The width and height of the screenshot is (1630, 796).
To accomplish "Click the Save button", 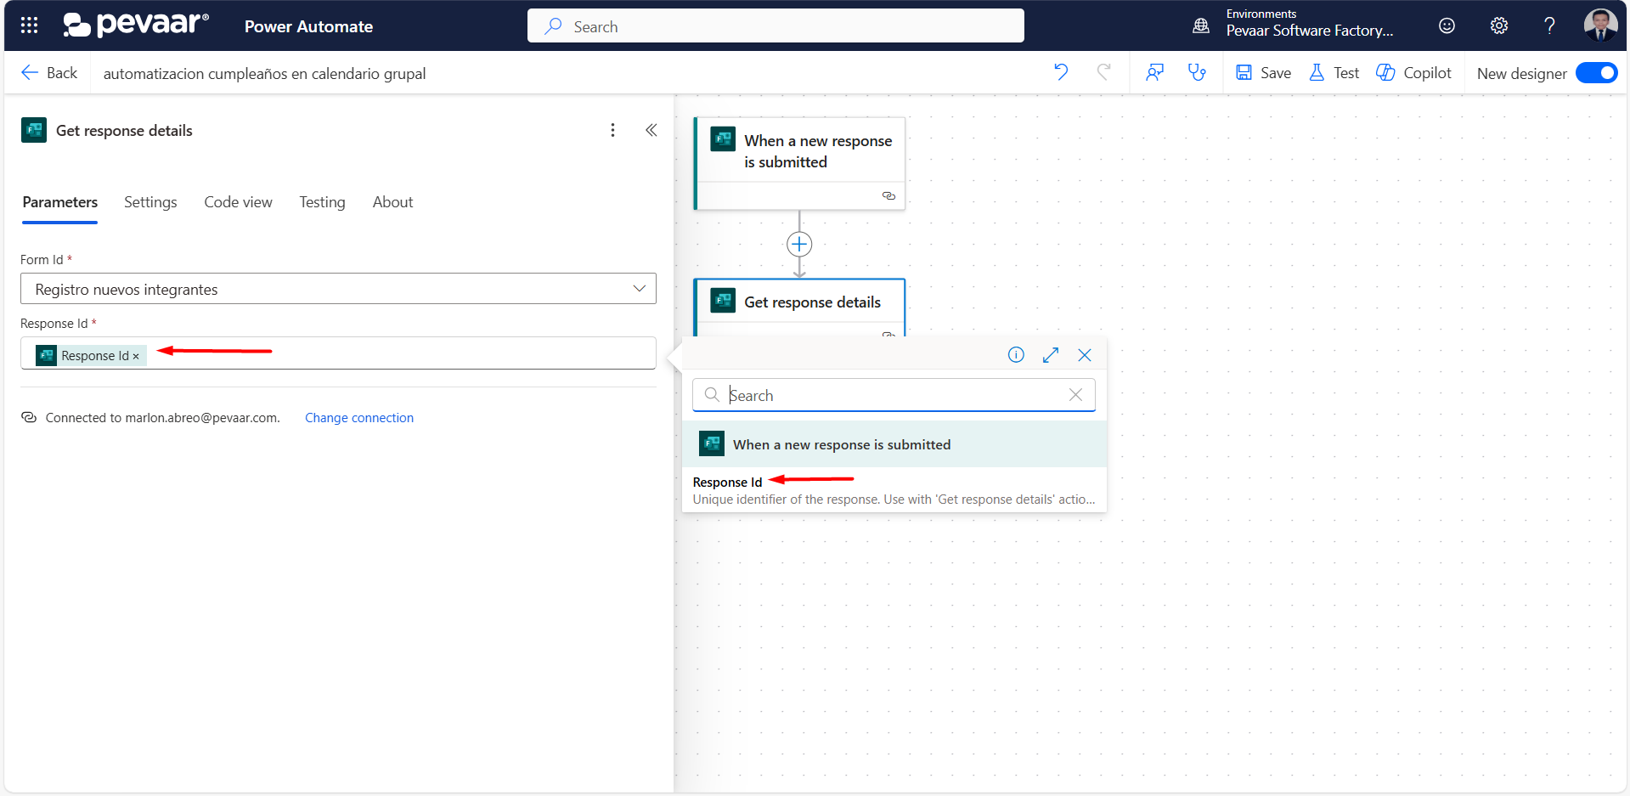I will point(1263,73).
